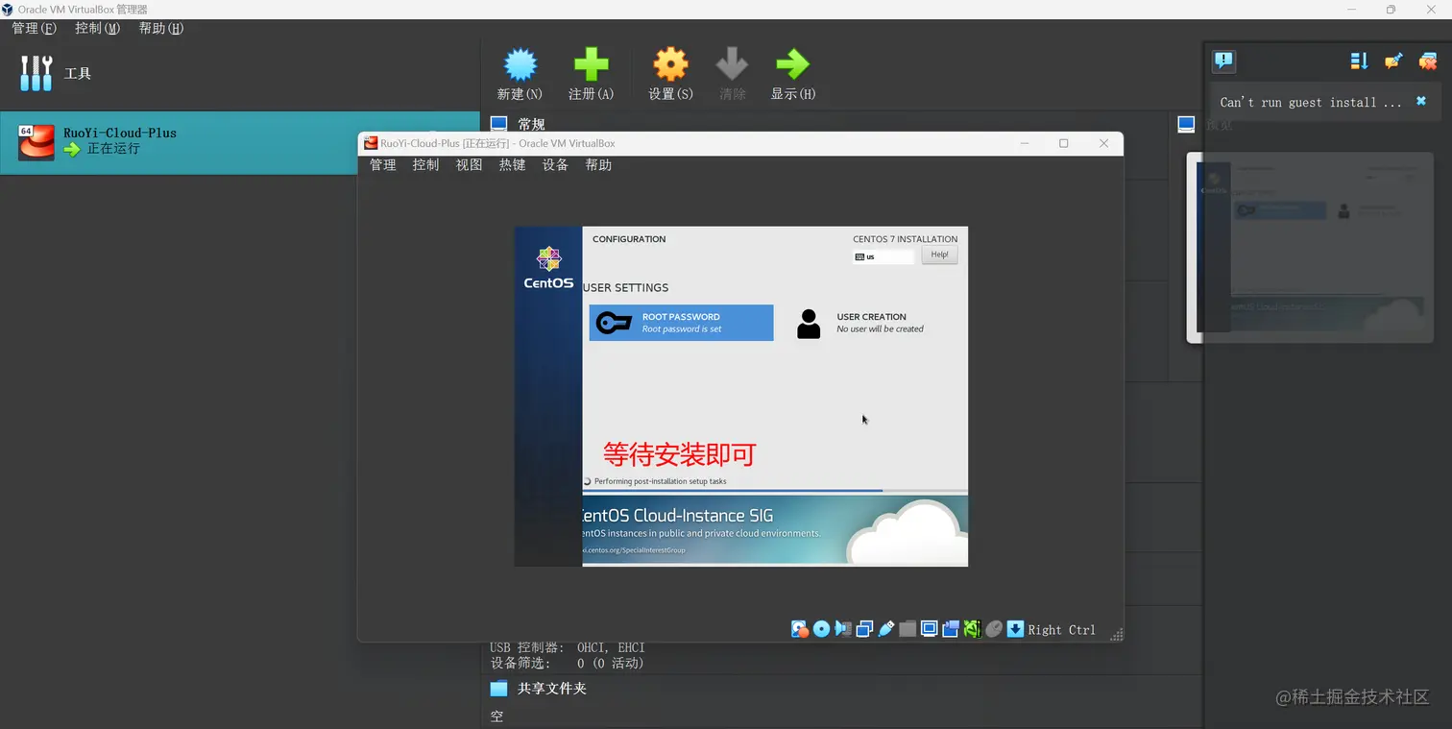
Task: Click the 'Can't run guest install ...' notification text
Action: 1311,102
